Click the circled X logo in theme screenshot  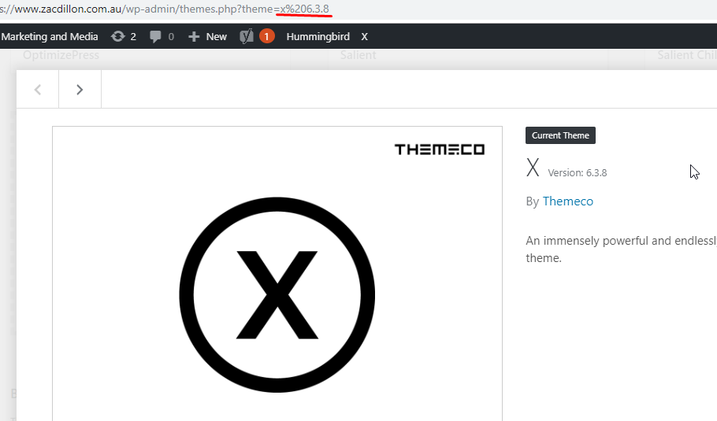[x=277, y=295]
